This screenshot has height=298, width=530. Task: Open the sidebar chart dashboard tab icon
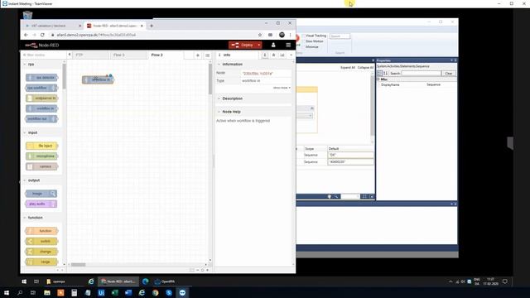click(282, 55)
